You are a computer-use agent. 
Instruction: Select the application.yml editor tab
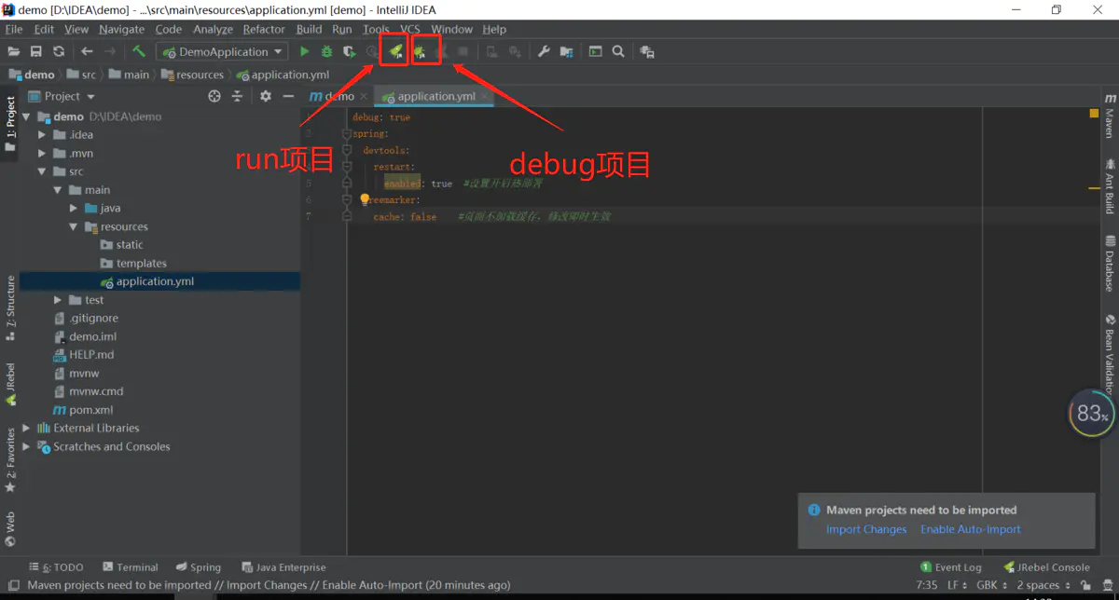(436, 96)
